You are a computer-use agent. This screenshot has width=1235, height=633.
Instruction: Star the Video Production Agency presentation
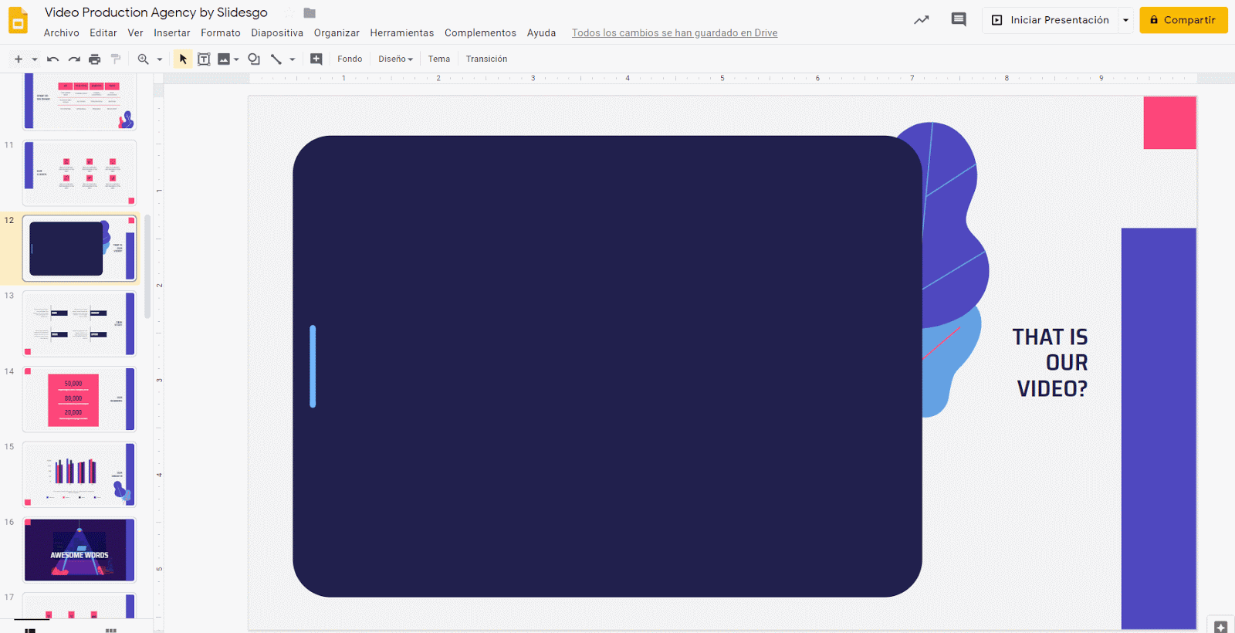[289, 12]
